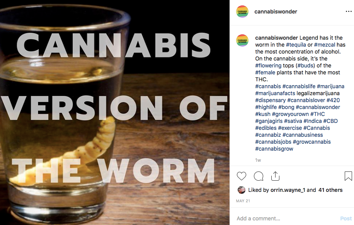Screen dimensions: 354x225
Task: Follow the #flowering hashtag link
Action: tap(268, 65)
